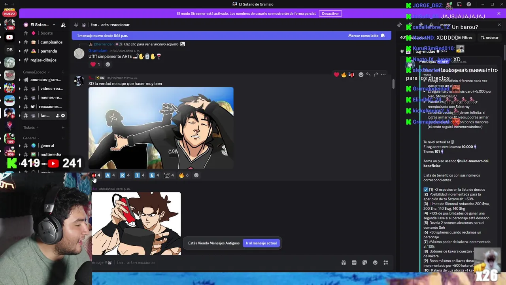Open threads list in channel header
Image resolution: width=506 pixels, height=285 pixels.
point(399,25)
